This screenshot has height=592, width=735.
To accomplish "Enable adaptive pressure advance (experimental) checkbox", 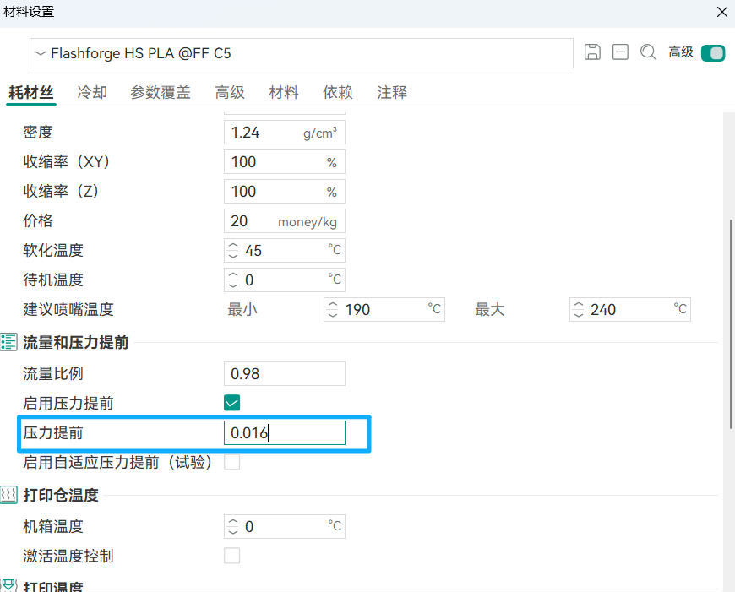I will pos(231,462).
